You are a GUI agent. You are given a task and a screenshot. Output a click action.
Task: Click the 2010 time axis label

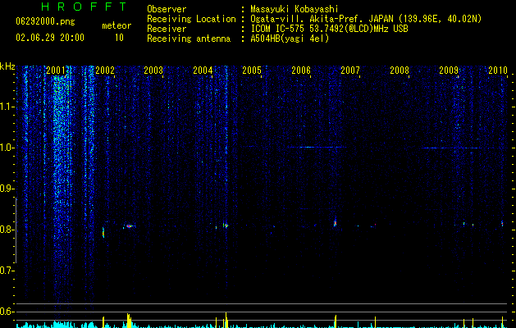(498, 70)
